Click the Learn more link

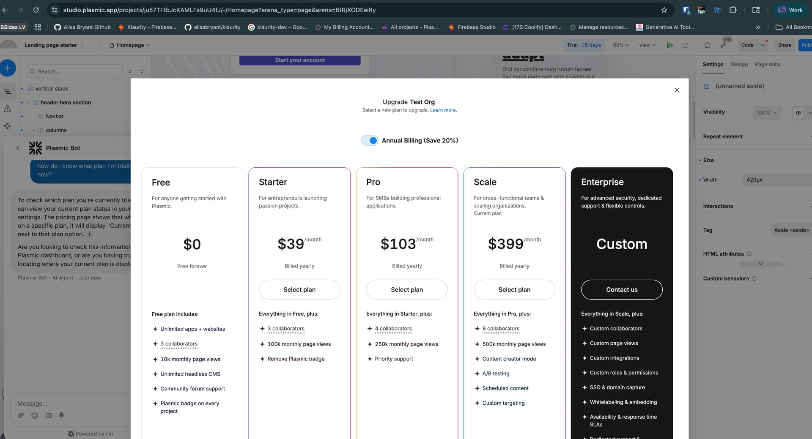tap(443, 110)
